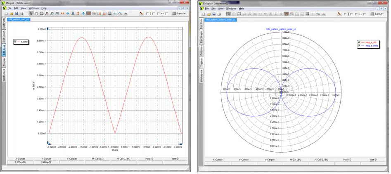This screenshot has width=391, height=174.
Task: Click the X-Cursor value field in left window
Action: click(x=20, y=163)
